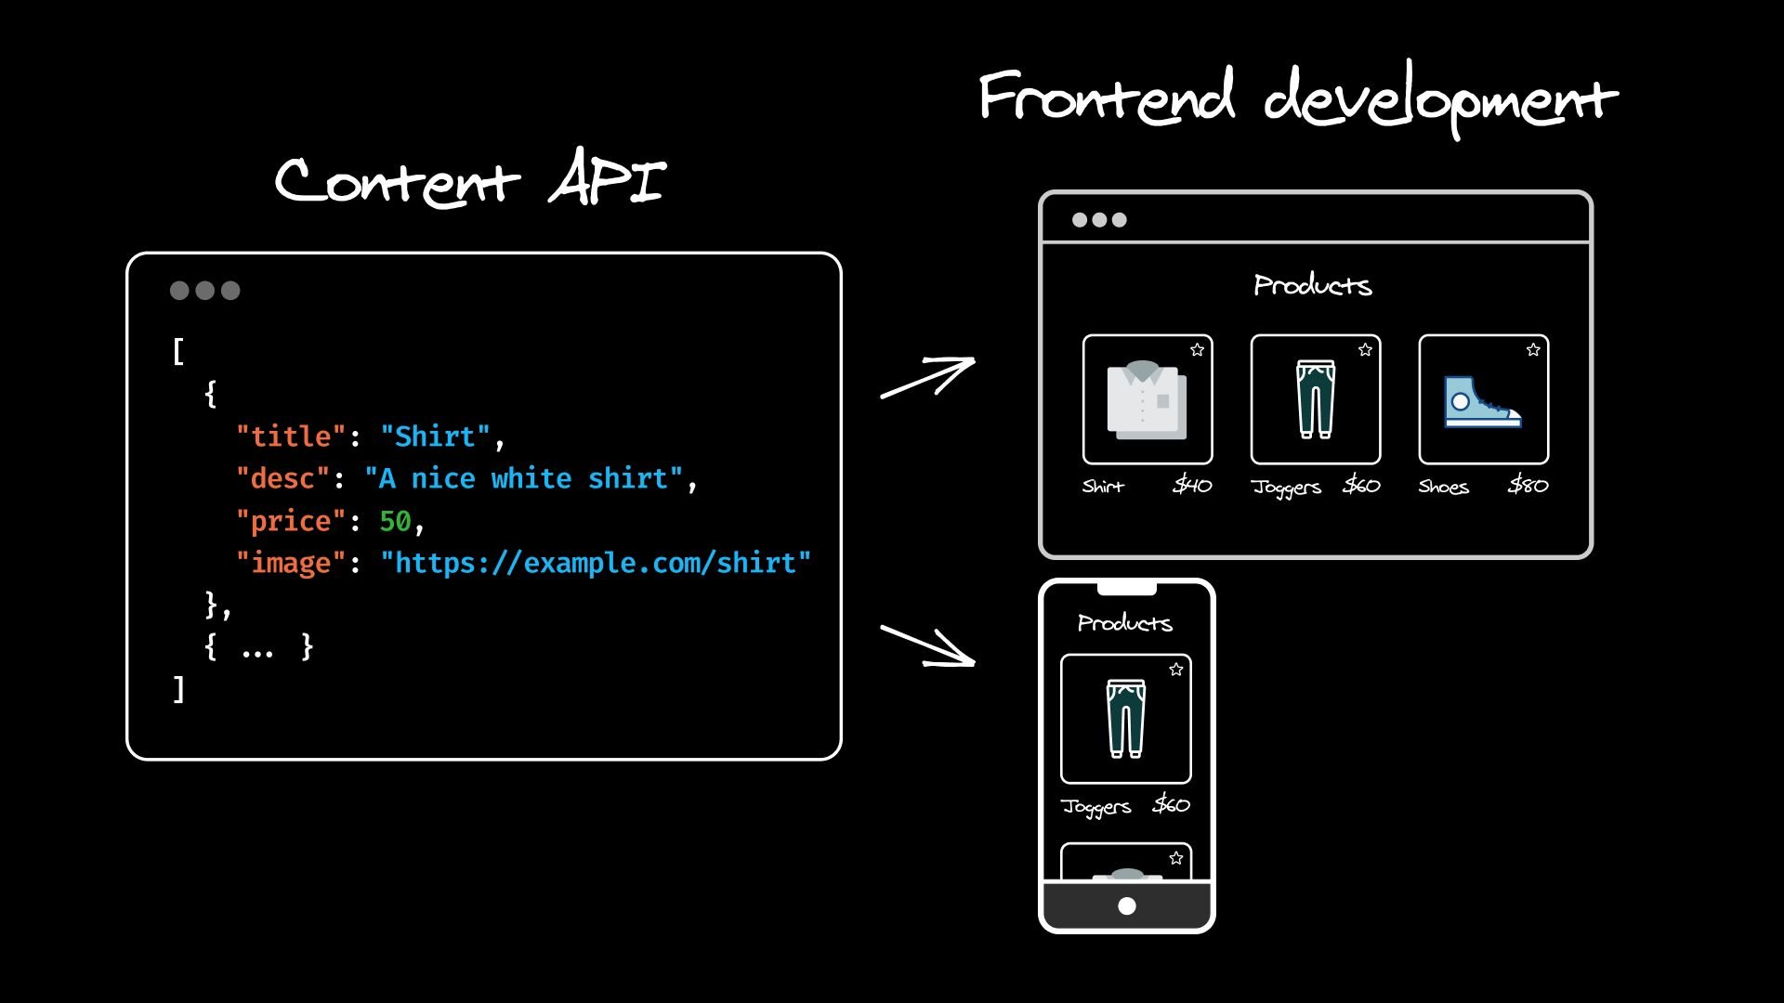Click the desktop browser dots indicator
The height and width of the screenshot is (1003, 1784).
pyautogui.click(x=1096, y=220)
